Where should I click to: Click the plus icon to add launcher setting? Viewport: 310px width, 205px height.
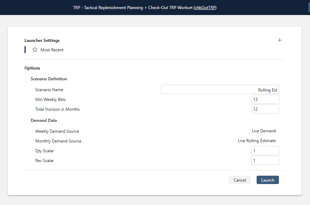280,40
